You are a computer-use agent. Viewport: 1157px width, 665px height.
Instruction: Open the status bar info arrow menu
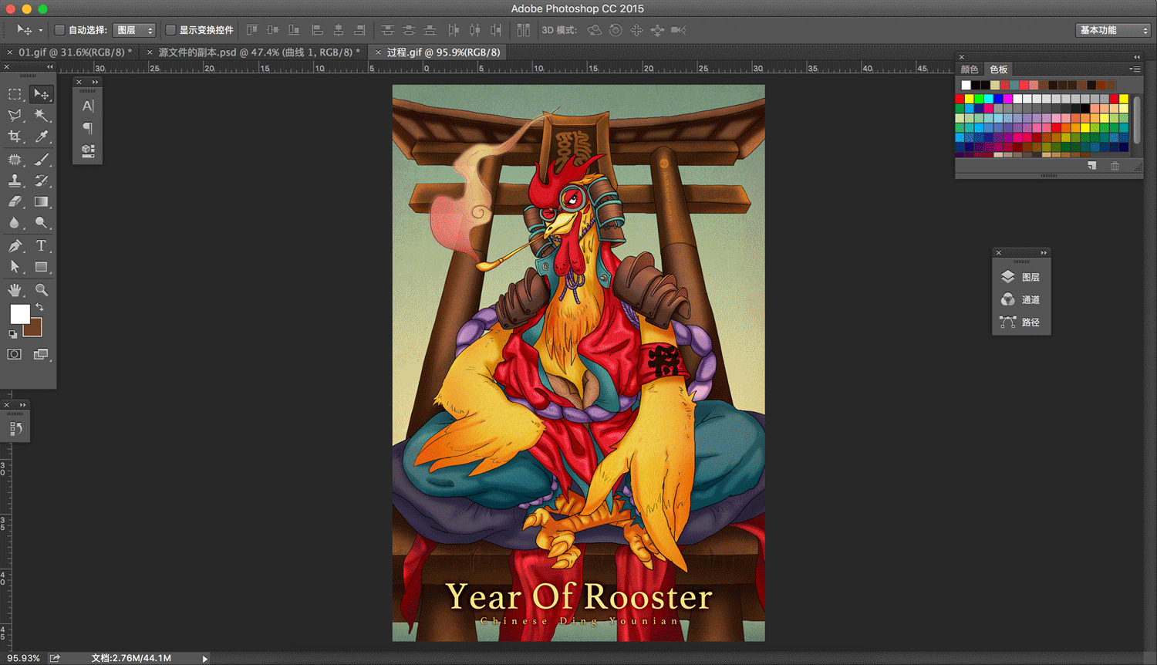point(204,659)
